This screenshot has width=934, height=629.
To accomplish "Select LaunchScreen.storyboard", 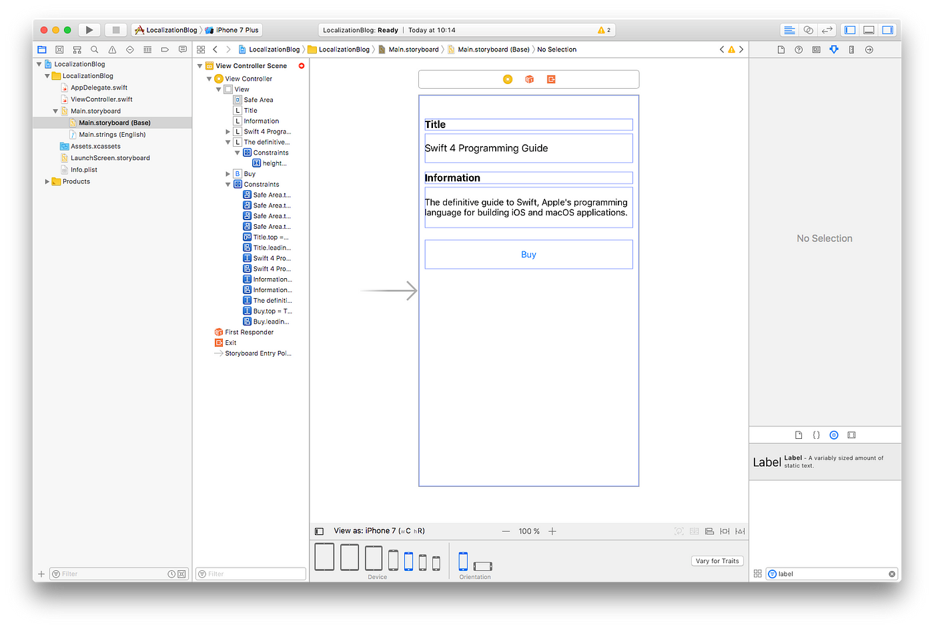I will [110, 158].
